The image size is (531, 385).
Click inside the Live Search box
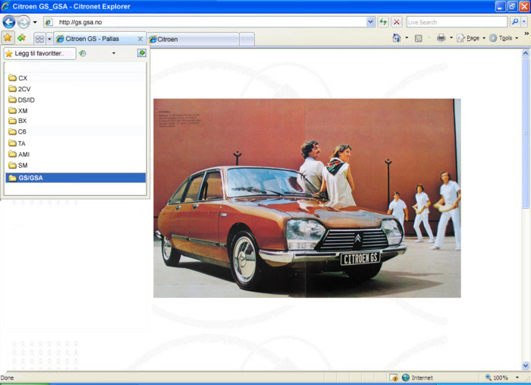point(457,22)
